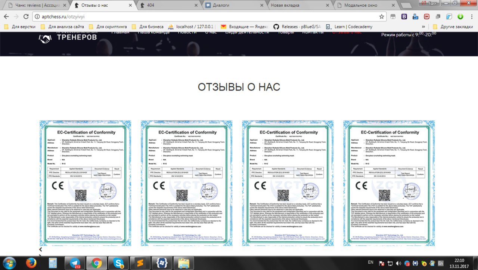Viewport: 478px width, 270px height.
Task: Open Sublime Text from the taskbar
Action: click(140, 263)
